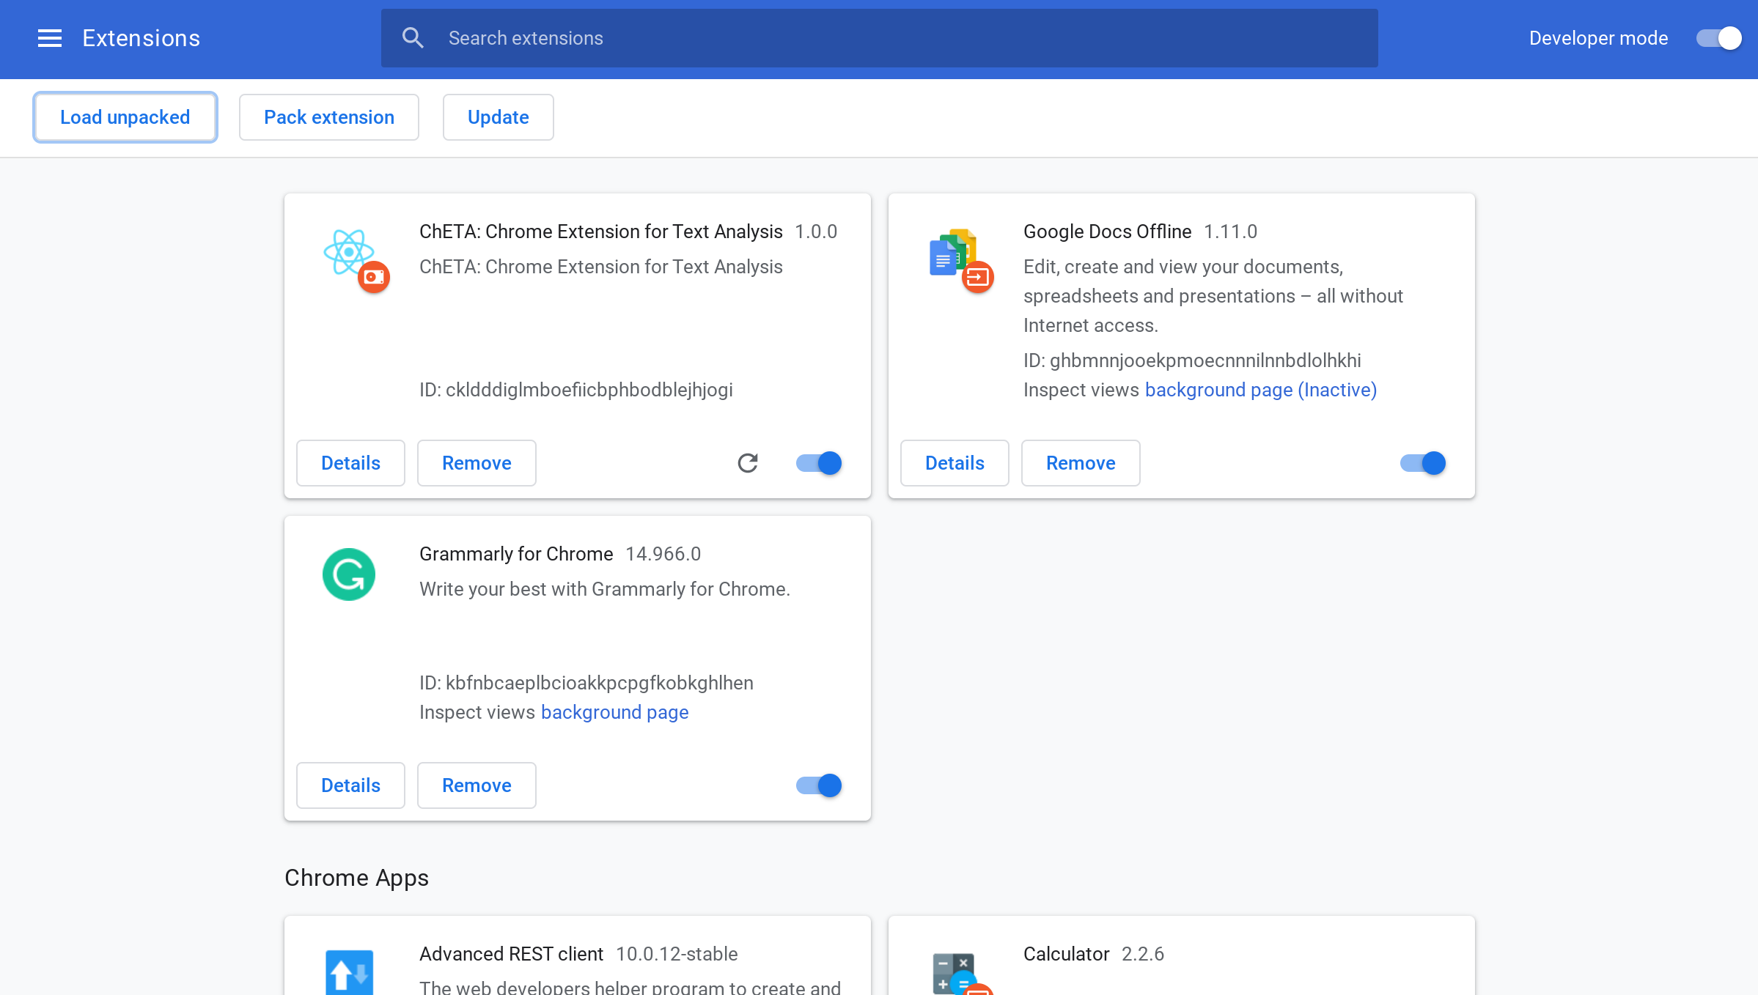
Task: Click the Calculator title text
Action: tap(1066, 954)
